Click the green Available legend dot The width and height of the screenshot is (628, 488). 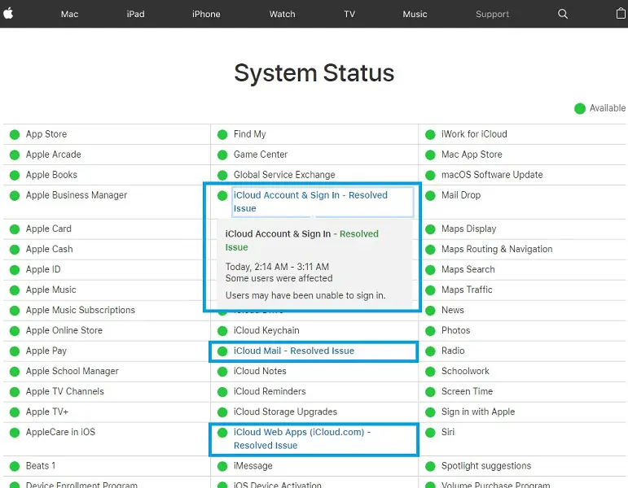pos(580,108)
